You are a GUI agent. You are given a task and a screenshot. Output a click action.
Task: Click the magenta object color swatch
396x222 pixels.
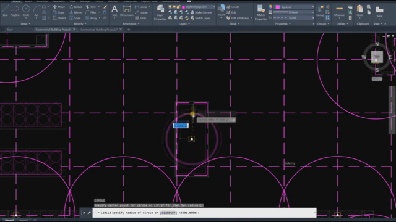[278, 7]
